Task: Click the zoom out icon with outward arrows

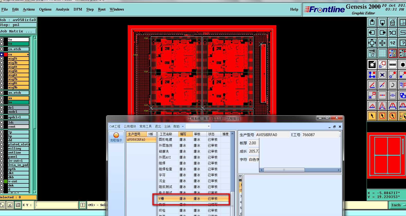Action: point(382,43)
